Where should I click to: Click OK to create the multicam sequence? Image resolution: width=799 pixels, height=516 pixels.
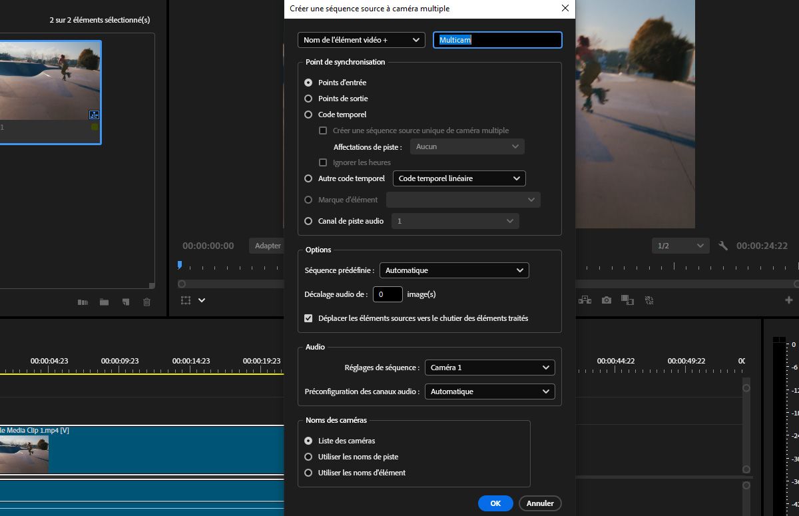pos(495,503)
